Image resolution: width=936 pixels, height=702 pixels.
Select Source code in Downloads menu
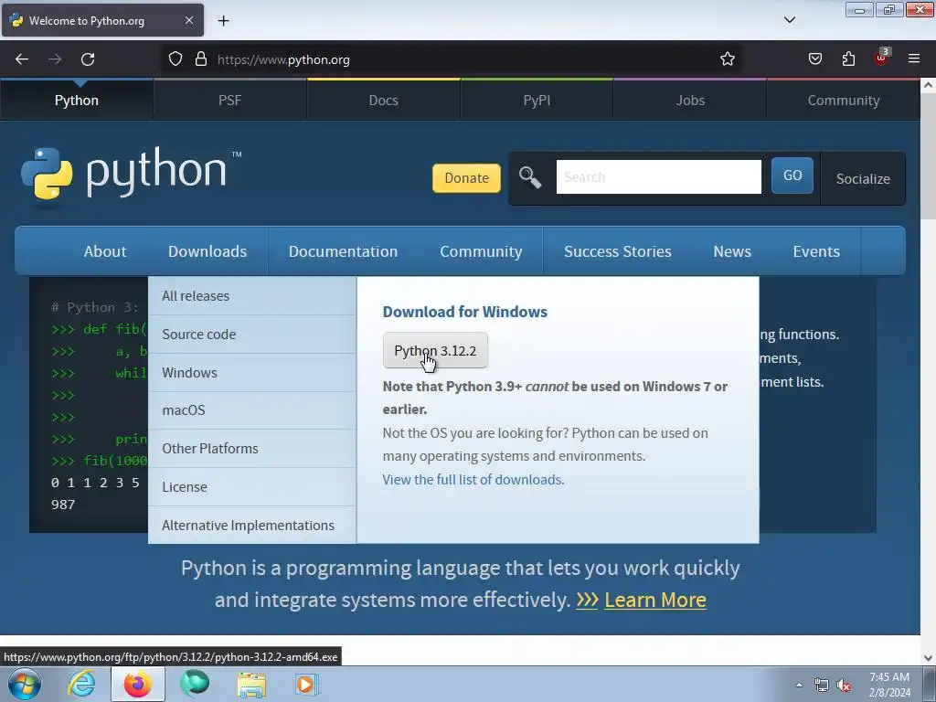point(252,335)
